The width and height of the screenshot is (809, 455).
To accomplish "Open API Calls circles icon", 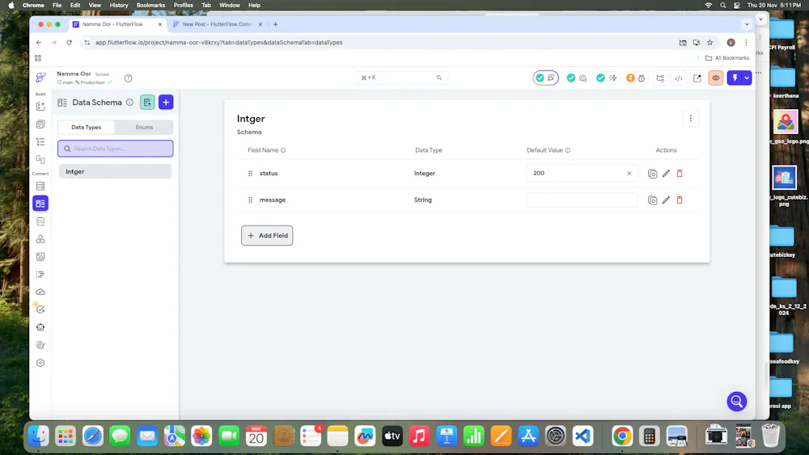I will [x=40, y=239].
